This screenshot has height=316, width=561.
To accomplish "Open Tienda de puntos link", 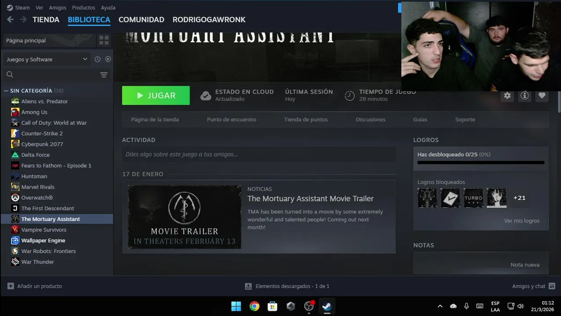I will tap(306, 119).
